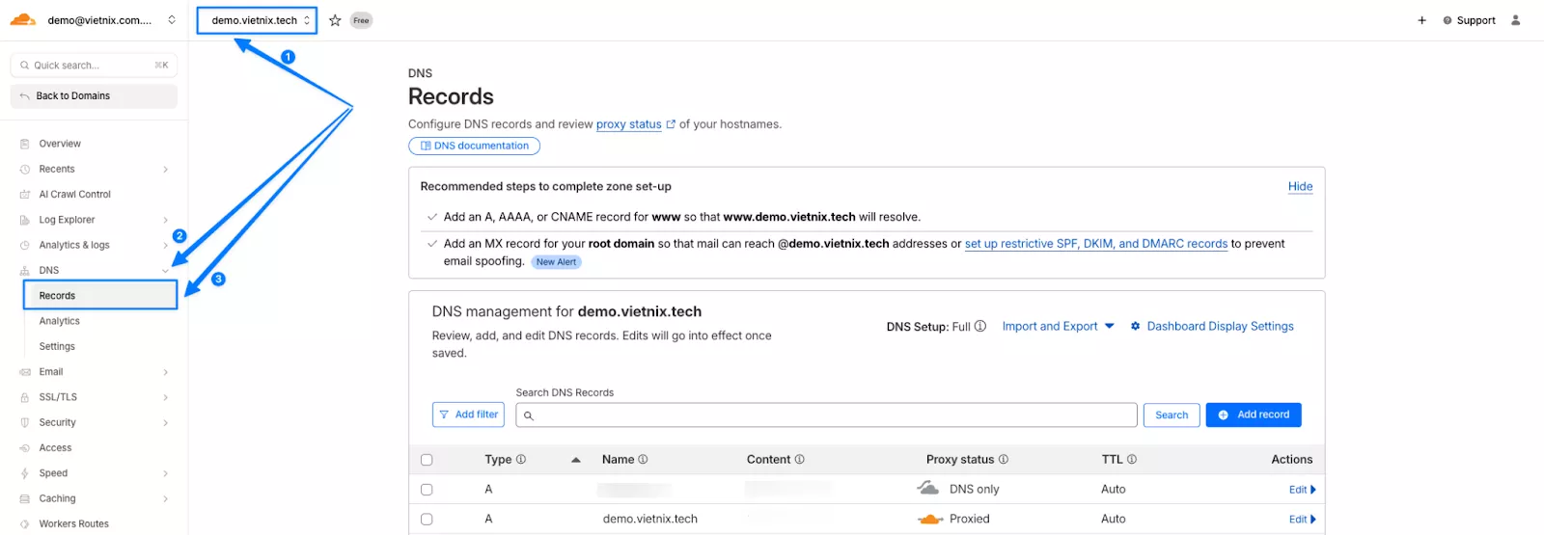Click the Search button

1172,415
